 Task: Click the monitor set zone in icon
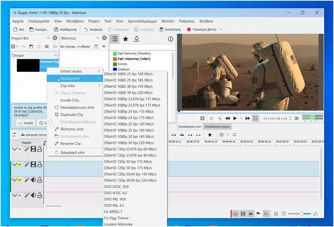211,118
